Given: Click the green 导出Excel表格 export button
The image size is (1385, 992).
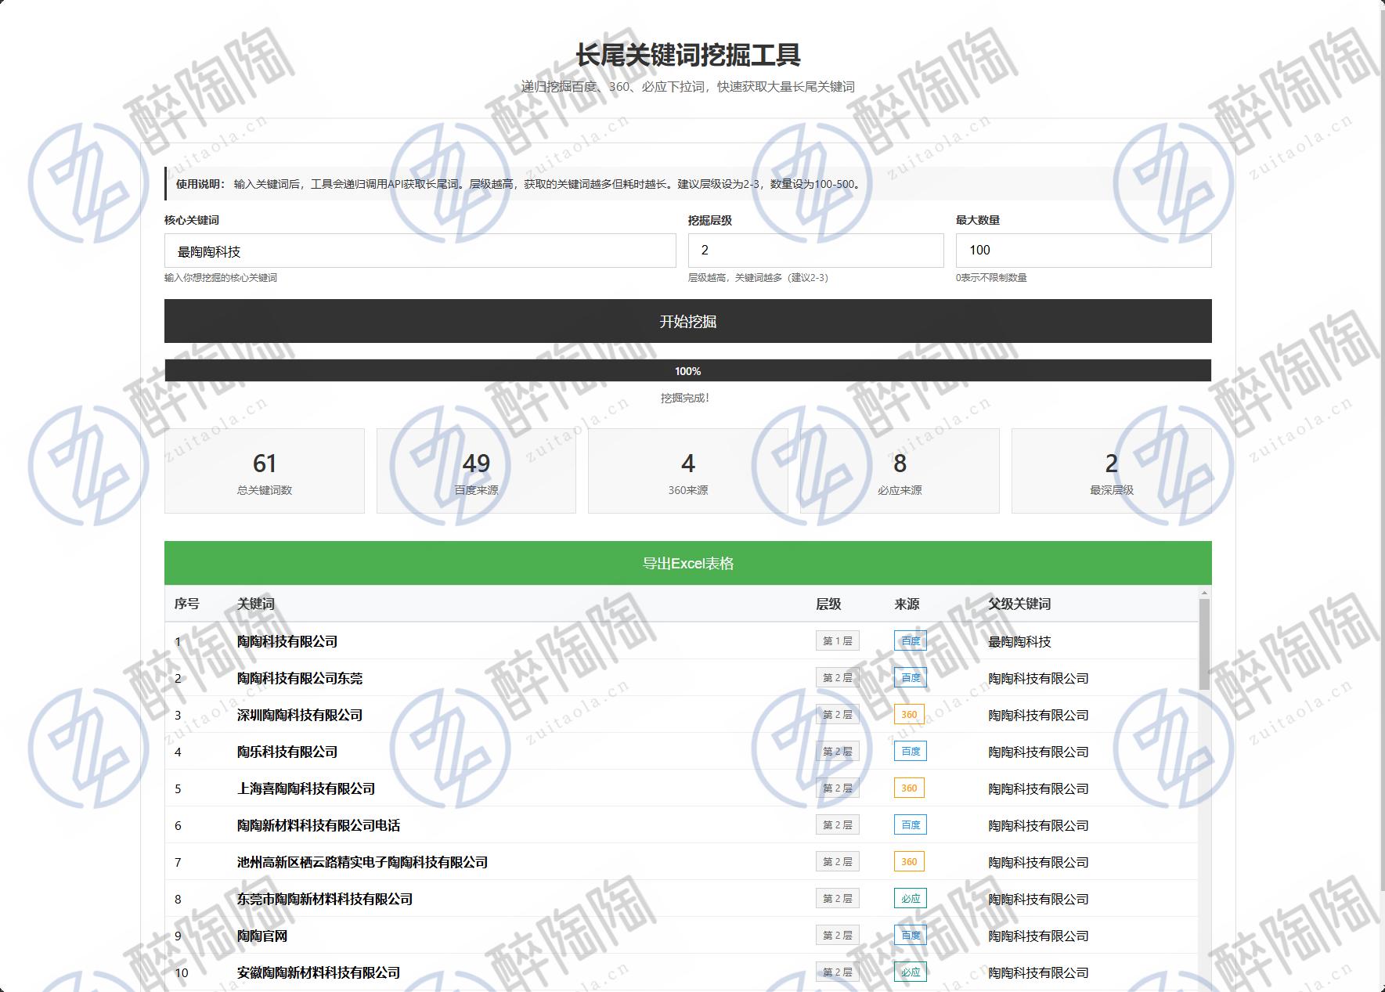Looking at the screenshot, I should (x=687, y=563).
